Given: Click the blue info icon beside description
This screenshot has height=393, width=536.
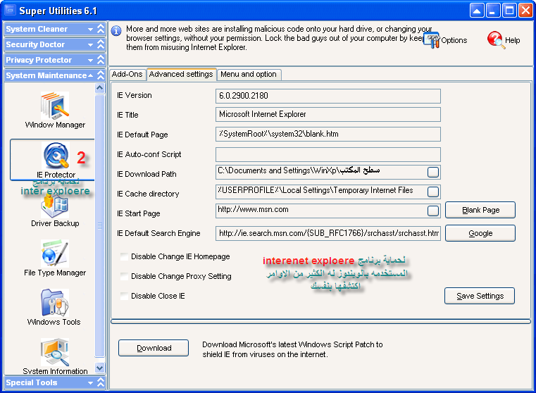Looking at the screenshot, I should pos(116,31).
